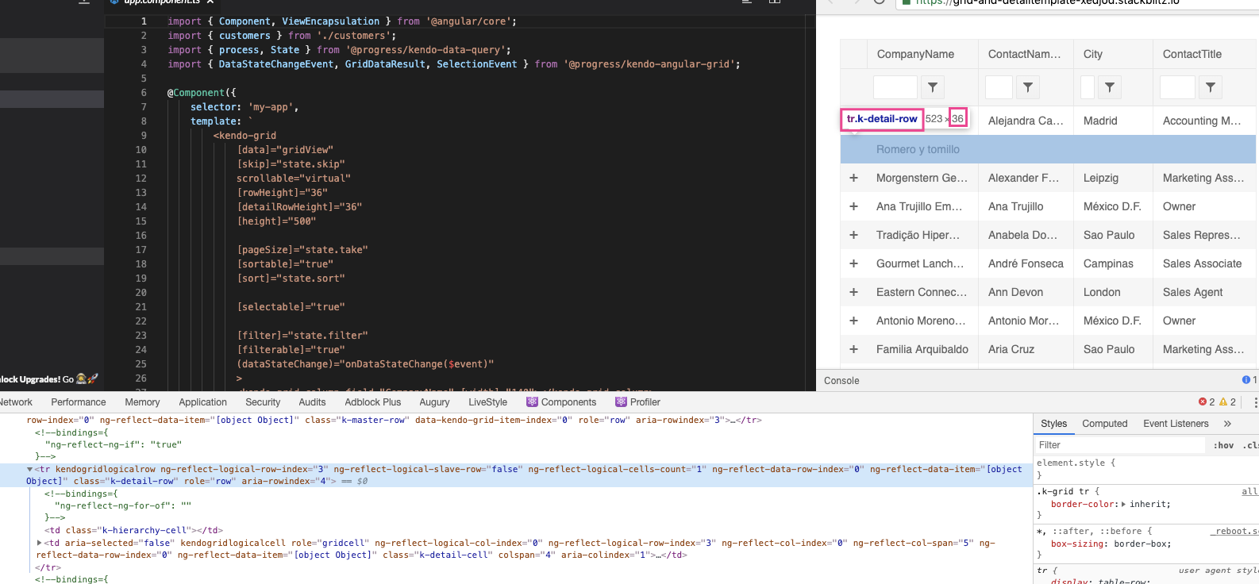Image resolution: width=1259 pixels, height=584 pixels.
Task: Expand the Eastern Connec… row details
Action: click(x=854, y=292)
